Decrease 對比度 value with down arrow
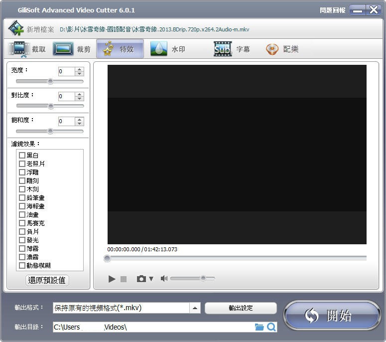386x342 pixels. tap(79, 99)
